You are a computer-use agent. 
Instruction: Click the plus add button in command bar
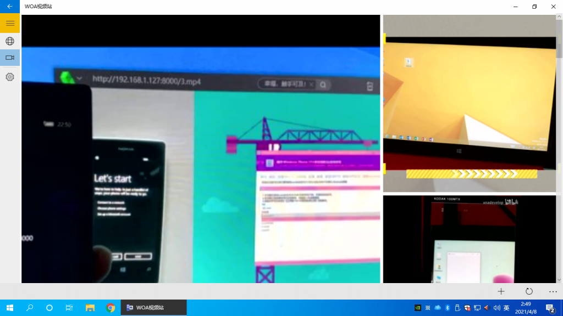(501, 291)
